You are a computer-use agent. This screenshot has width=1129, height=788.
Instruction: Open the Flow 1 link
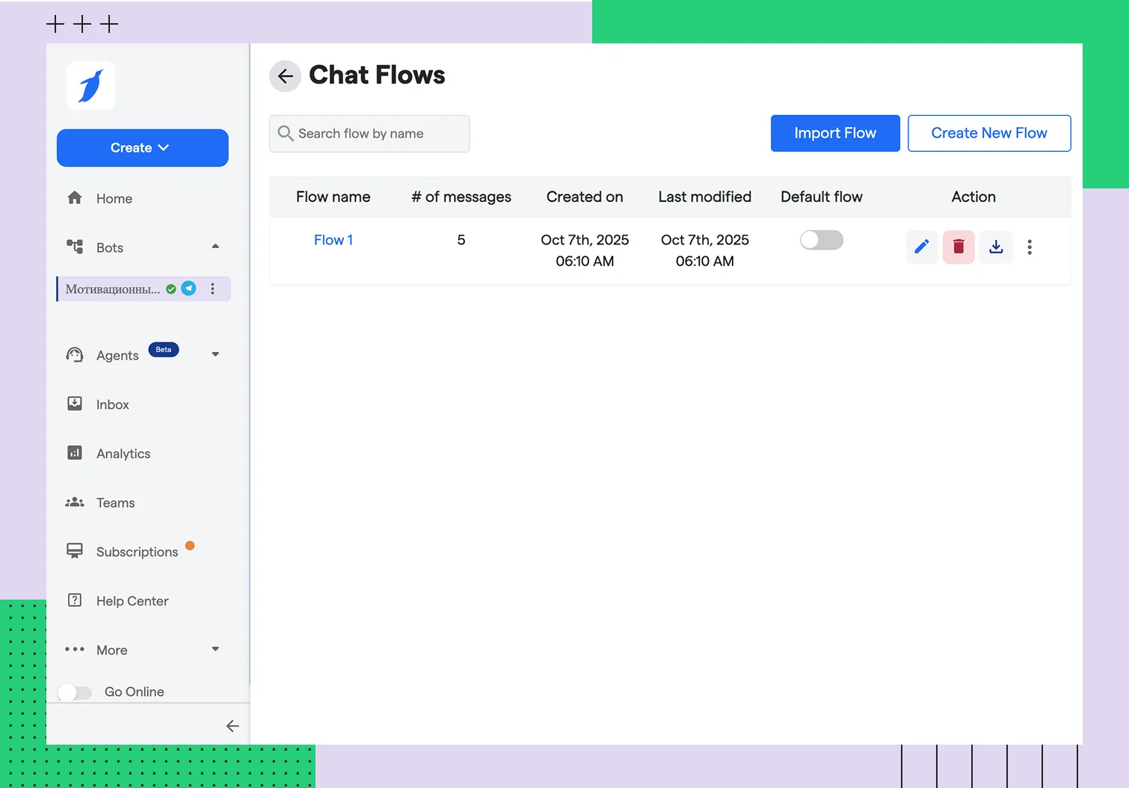click(333, 240)
